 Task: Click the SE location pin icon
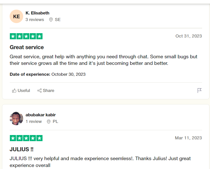[x=51, y=20]
